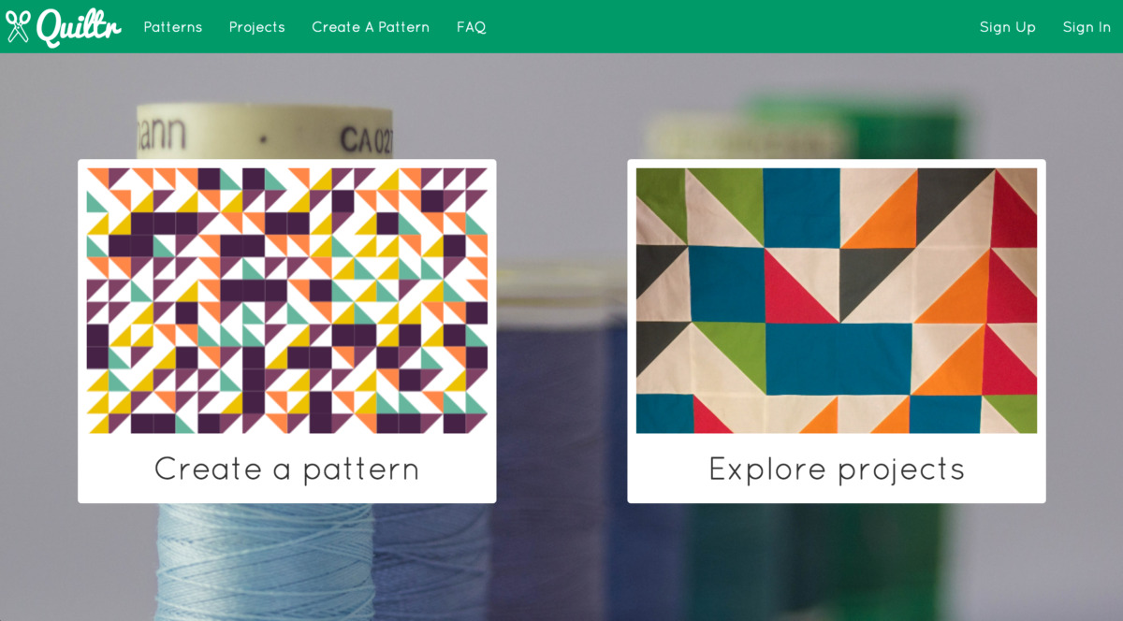Open the Patterns menu item
Viewport: 1123px width, 621px height.
click(x=173, y=27)
